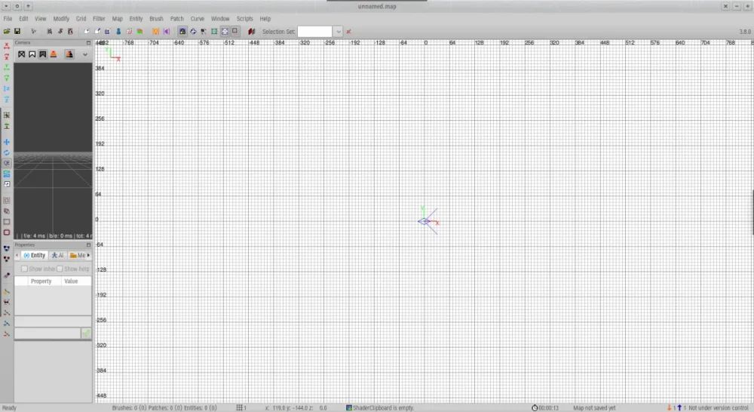The width and height of the screenshot is (754, 412).
Task: Open the Patch menu
Action: (177, 19)
